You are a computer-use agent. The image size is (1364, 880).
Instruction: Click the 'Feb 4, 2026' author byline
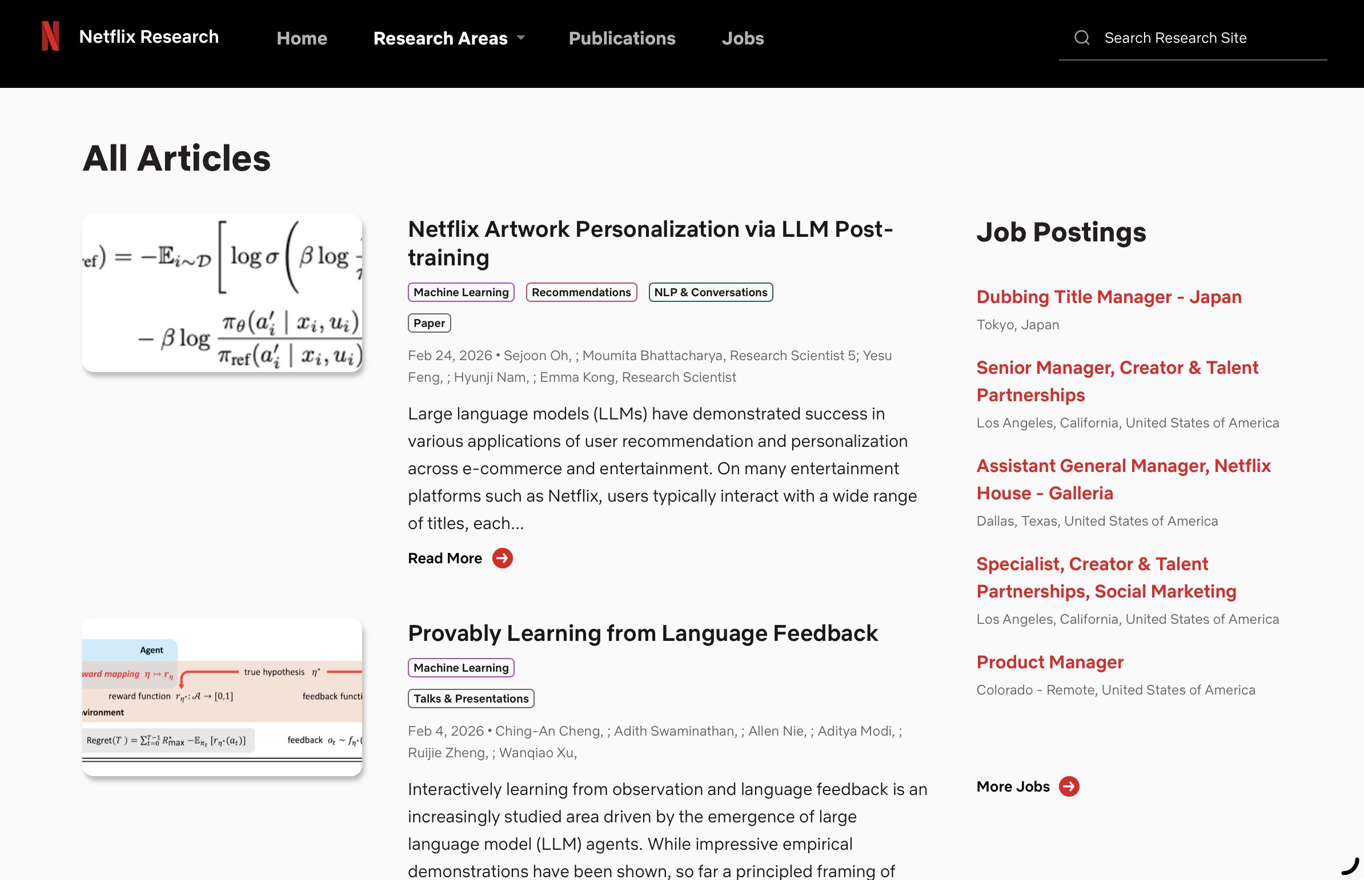coord(655,742)
